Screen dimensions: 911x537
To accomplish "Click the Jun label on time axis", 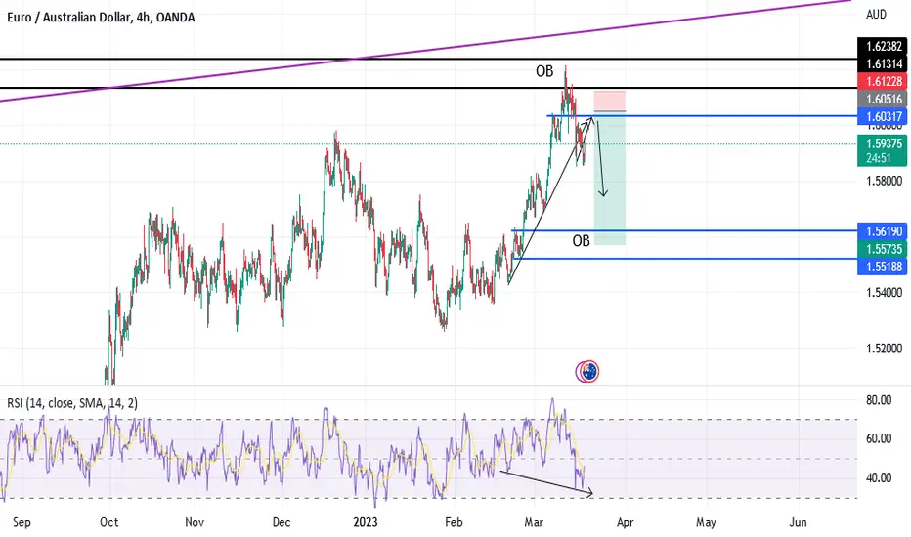I will click(799, 522).
